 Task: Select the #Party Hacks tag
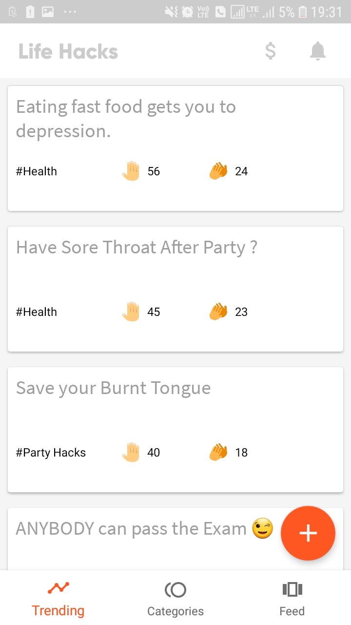pyautogui.click(x=51, y=453)
